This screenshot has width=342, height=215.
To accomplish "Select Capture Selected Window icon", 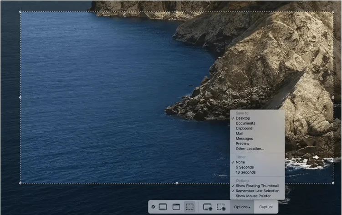I will (176, 207).
